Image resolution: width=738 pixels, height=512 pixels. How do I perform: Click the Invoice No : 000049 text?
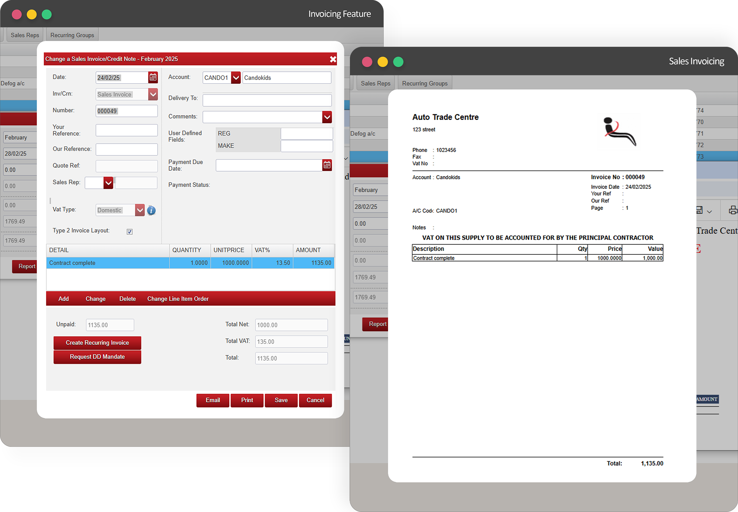(618, 177)
